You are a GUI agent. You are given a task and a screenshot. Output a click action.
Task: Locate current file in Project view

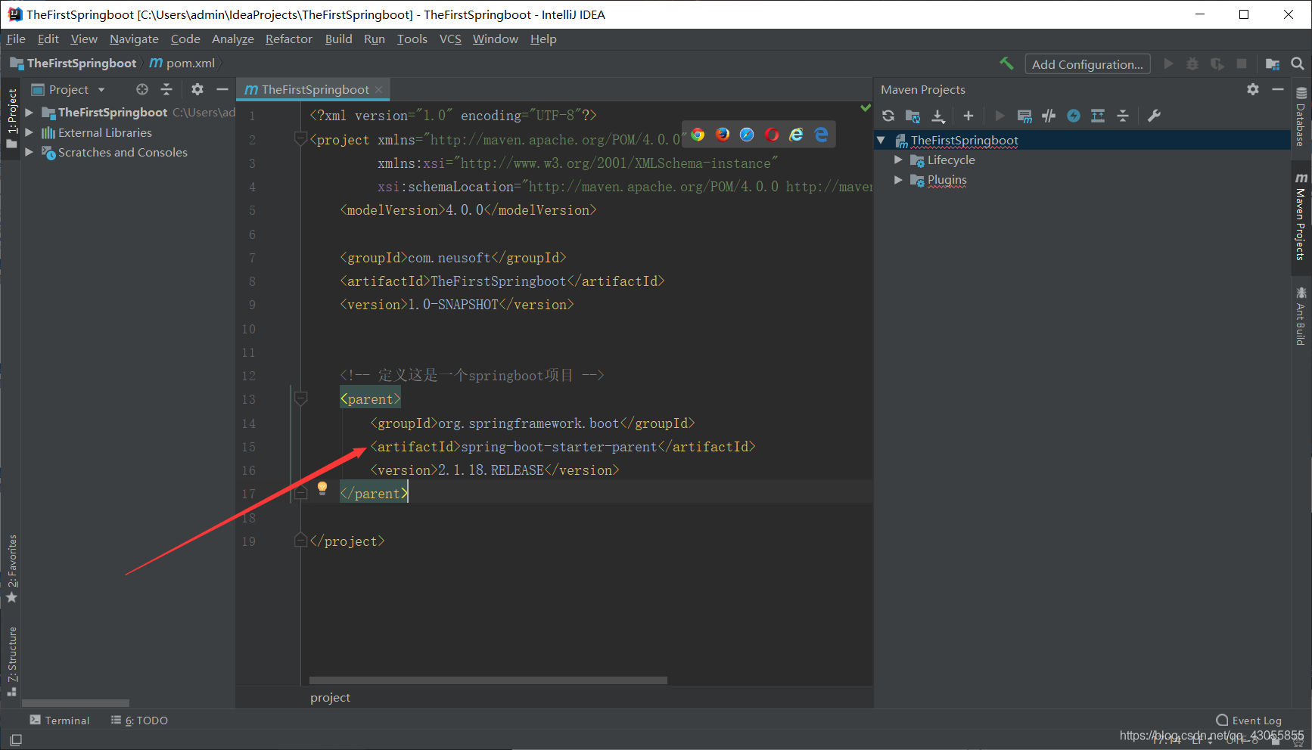(x=142, y=89)
